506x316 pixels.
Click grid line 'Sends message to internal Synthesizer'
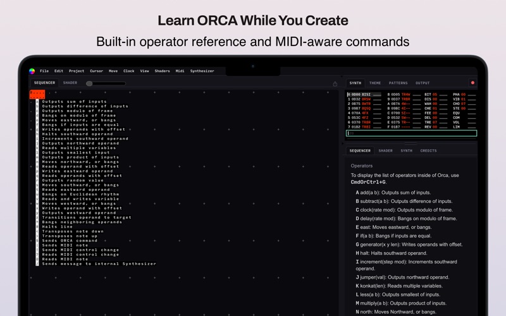[x=99, y=264]
